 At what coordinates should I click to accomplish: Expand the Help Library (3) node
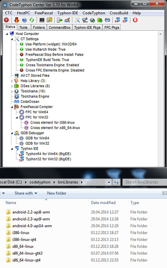click(12, 81)
